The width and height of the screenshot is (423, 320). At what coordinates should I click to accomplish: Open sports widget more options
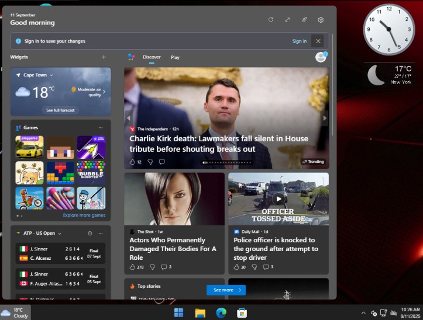coord(101,233)
